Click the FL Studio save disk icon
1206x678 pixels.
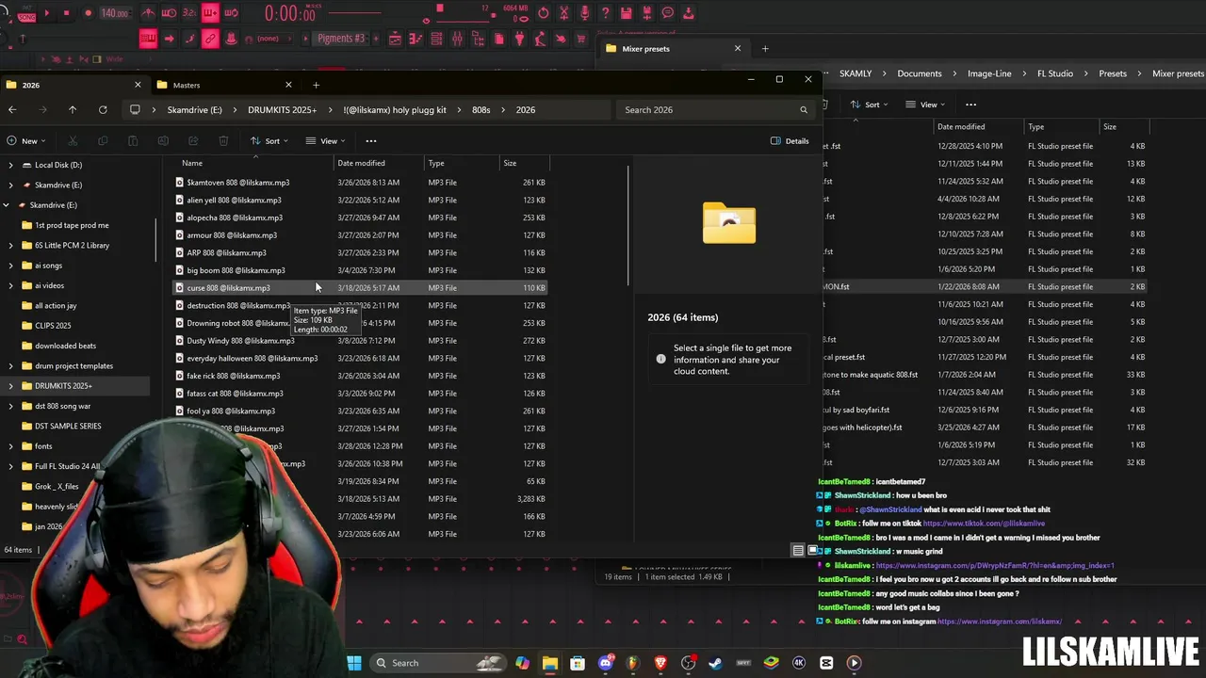[x=627, y=13]
